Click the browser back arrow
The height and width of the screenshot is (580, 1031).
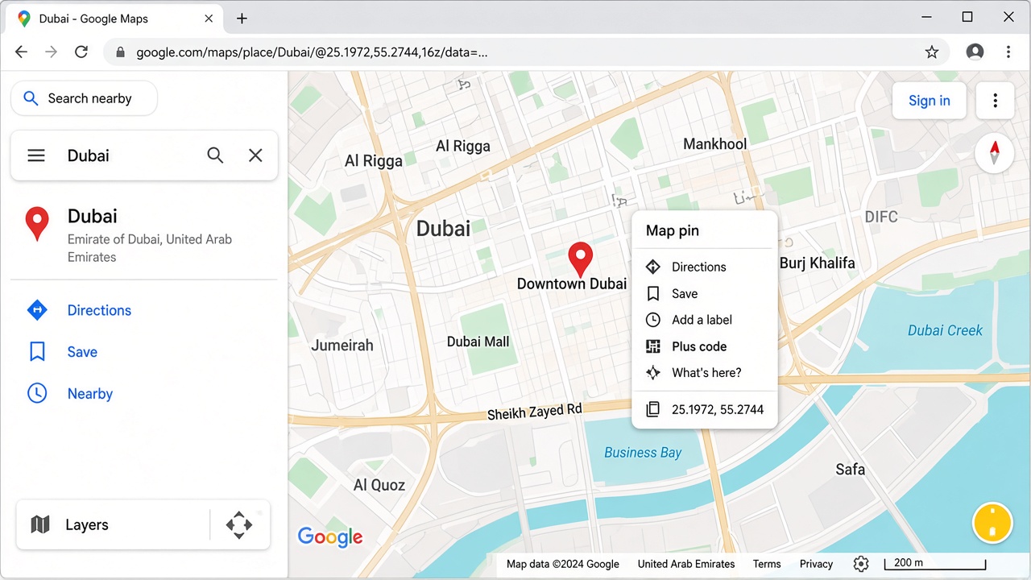point(22,52)
